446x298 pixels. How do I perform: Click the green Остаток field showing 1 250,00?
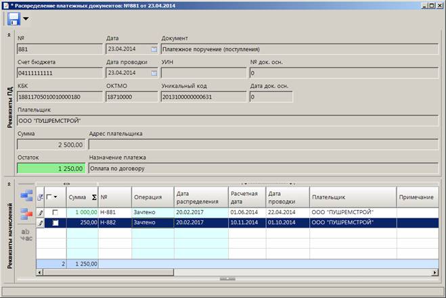(x=51, y=168)
